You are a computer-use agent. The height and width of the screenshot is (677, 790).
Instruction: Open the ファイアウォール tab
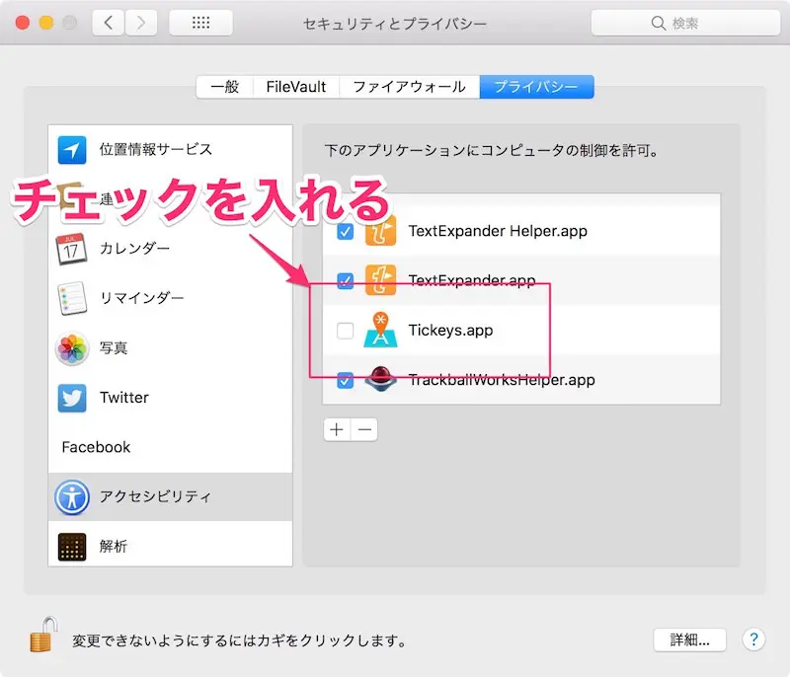(x=409, y=87)
